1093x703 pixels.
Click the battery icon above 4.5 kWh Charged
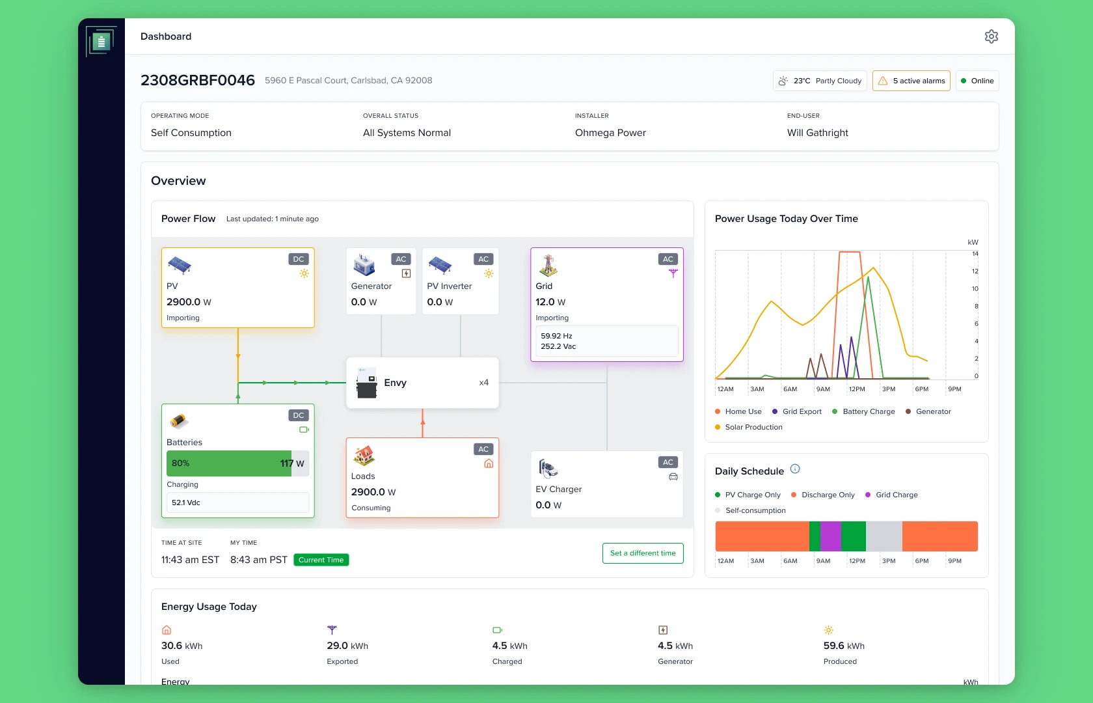(498, 630)
